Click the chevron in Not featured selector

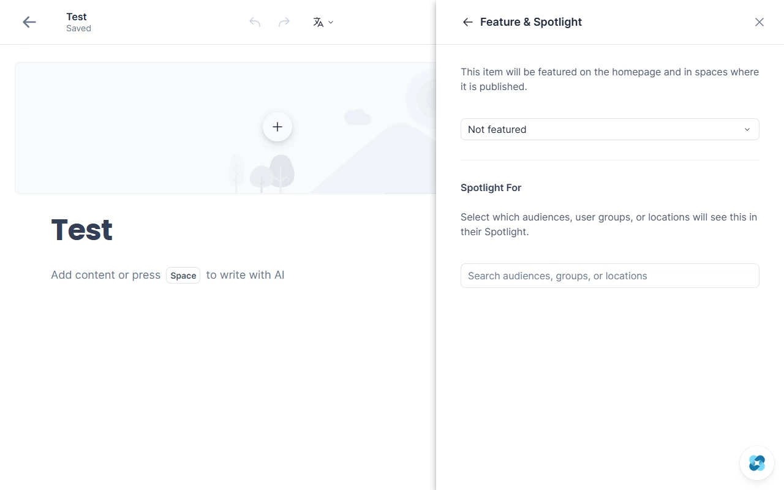pos(747,129)
